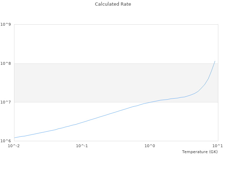This screenshot has width=225, height=169.
Task: Click the 10^7 horizontal gridline left of the curve
Action: (x=70, y=102)
